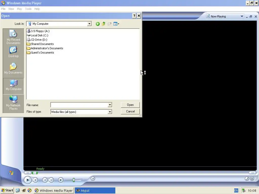
Task: Open the View menu
Action: [x=11, y=9]
